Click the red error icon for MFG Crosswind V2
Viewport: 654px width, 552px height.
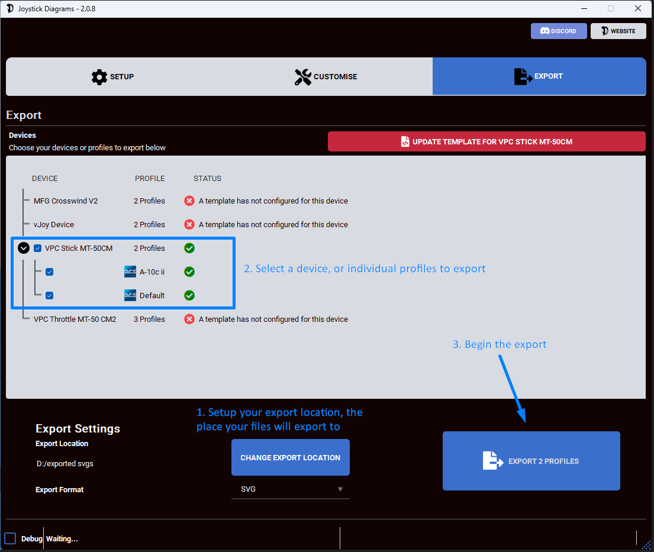pos(189,201)
